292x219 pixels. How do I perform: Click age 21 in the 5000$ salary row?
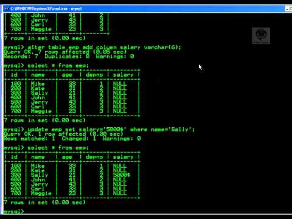pyautogui.click(x=72, y=175)
